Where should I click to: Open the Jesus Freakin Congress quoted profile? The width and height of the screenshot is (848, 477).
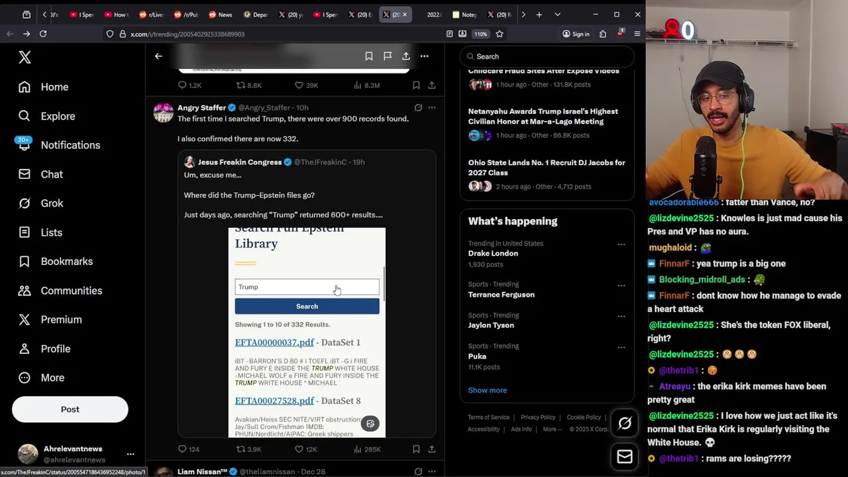tap(239, 162)
